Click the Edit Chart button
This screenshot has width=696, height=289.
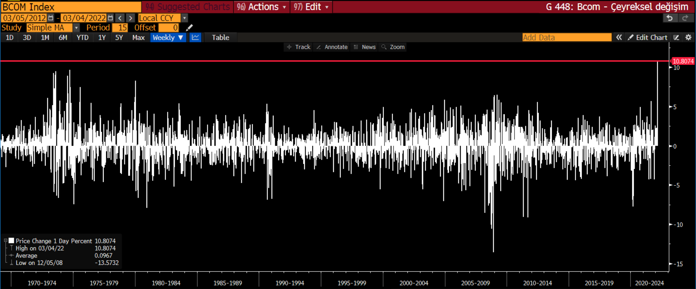pos(647,37)
